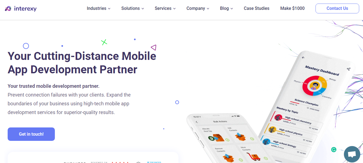Open the Make $1000 menu item
The width and height of the screenshot is (363, 163).
[292, 8]
